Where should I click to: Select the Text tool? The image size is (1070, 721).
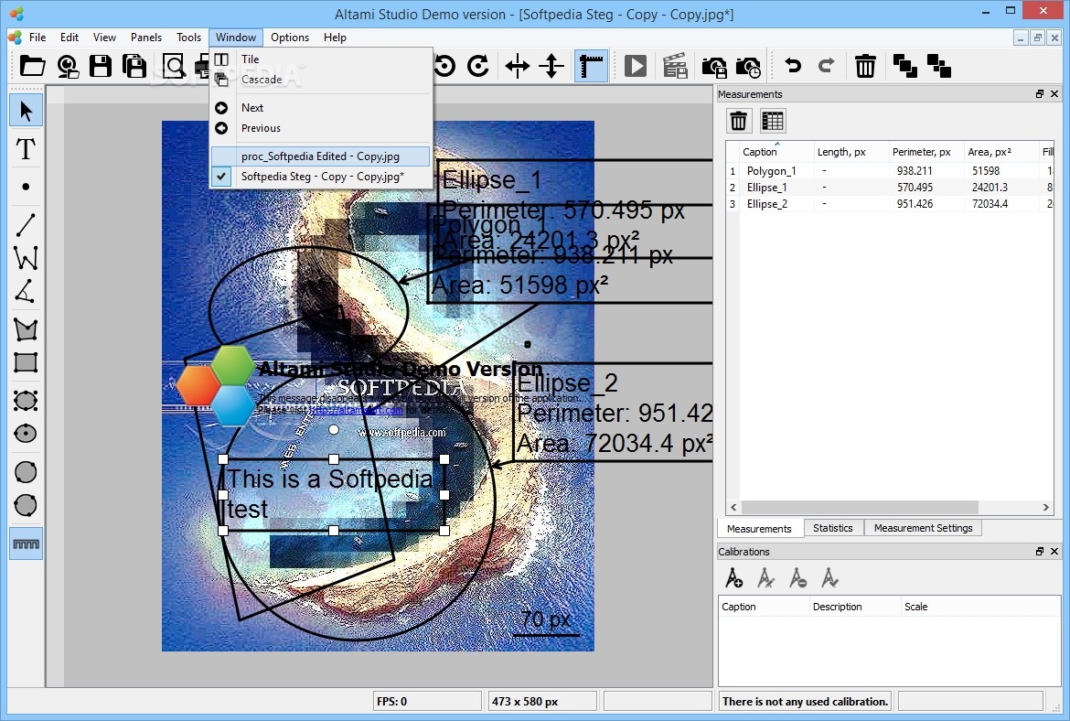point(26,149)
